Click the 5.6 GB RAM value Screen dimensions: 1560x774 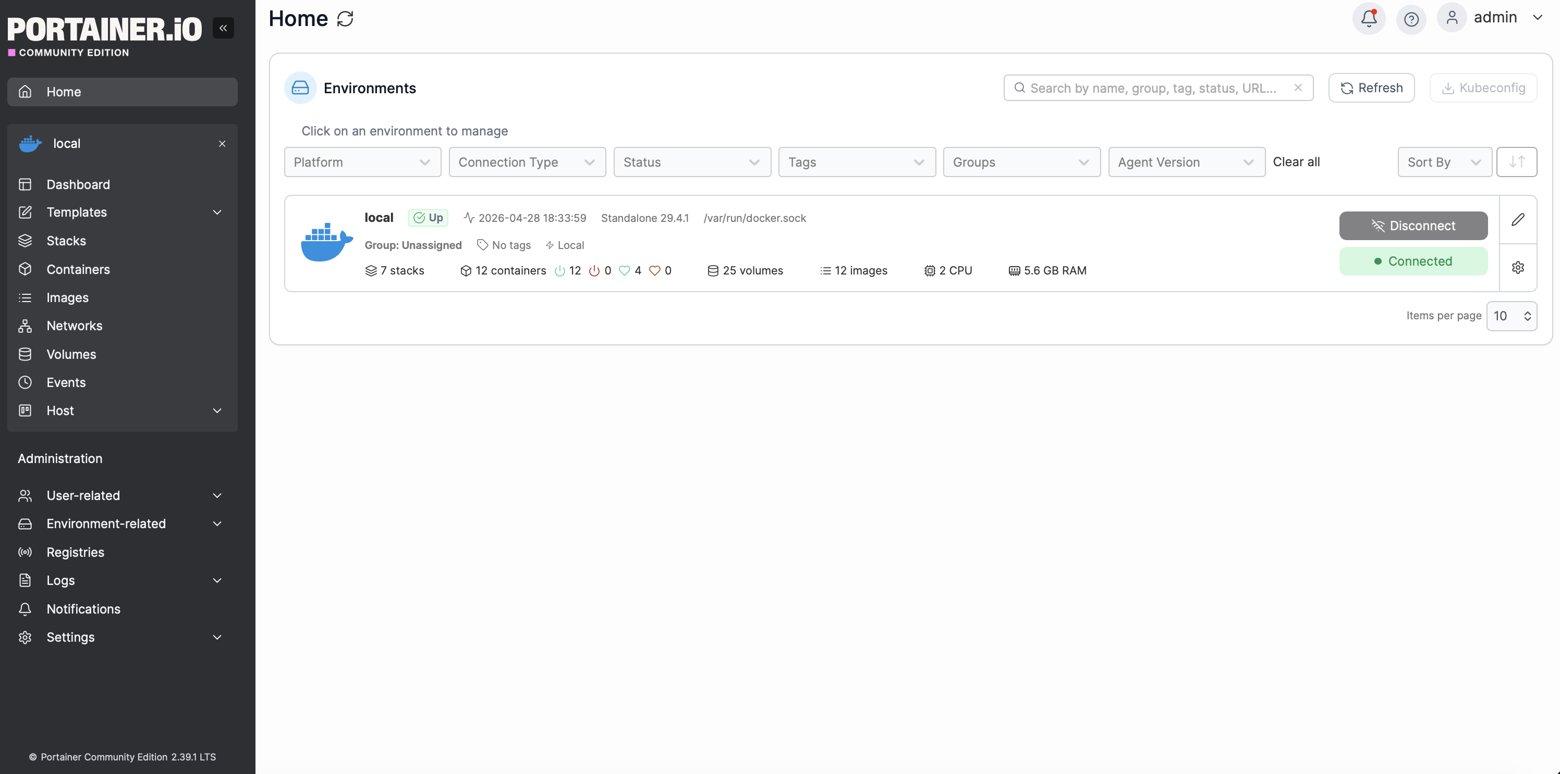coord(1047,270)
